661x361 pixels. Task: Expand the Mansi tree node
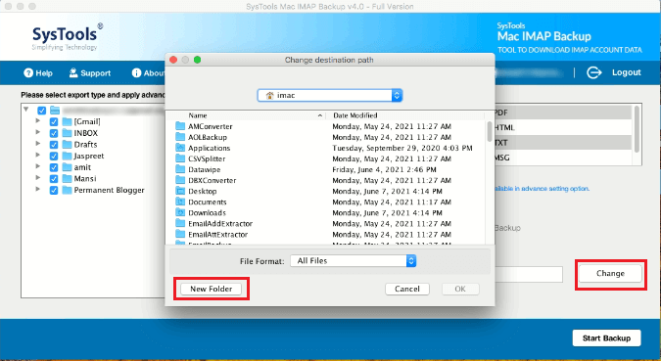(38, 178)
